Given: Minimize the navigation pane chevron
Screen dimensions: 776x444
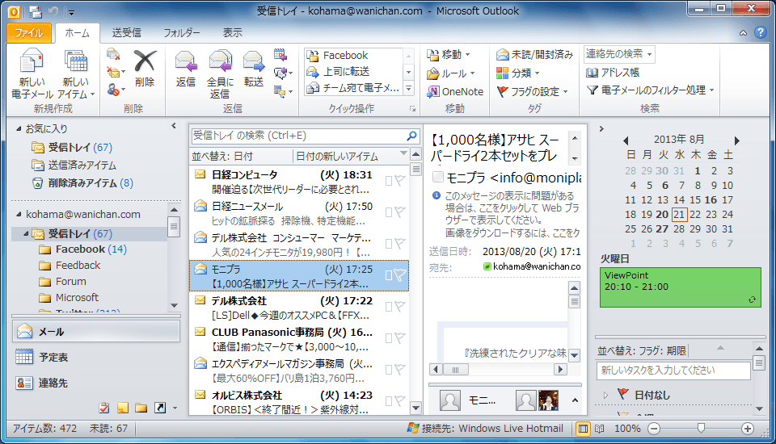Looking at the screenshot, I should coord(174,126).
